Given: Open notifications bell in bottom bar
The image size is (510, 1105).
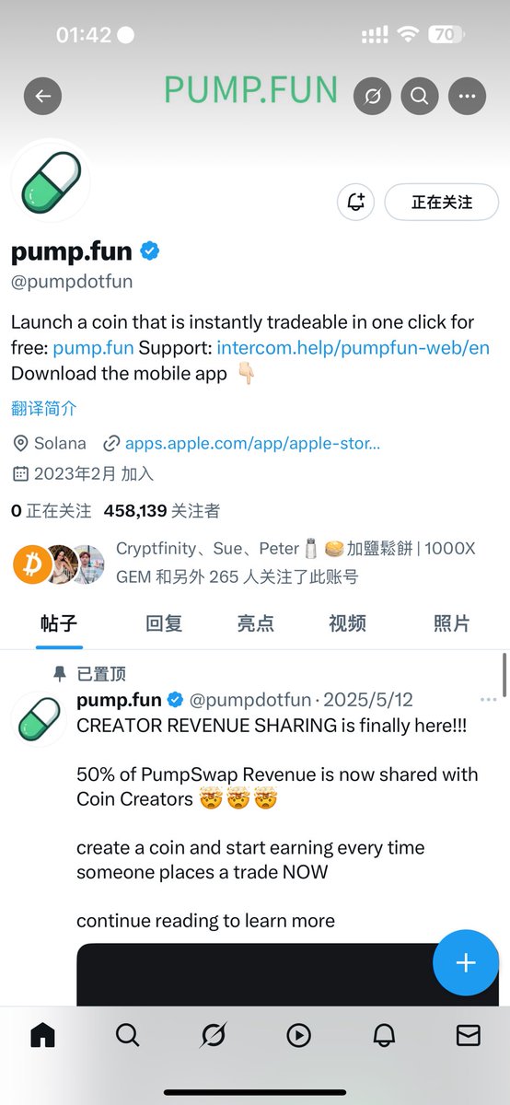Looking at the screenshot, I should point(384,1035).
